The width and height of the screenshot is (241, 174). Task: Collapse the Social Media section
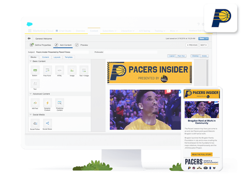[31, 115]
